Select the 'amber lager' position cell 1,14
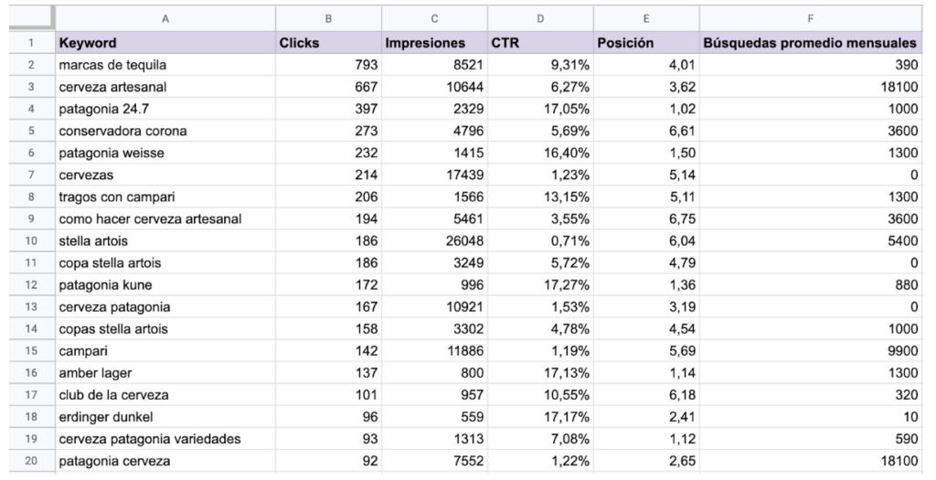The width and height of the screenshot is (936, 480). [x=646, y=372]
